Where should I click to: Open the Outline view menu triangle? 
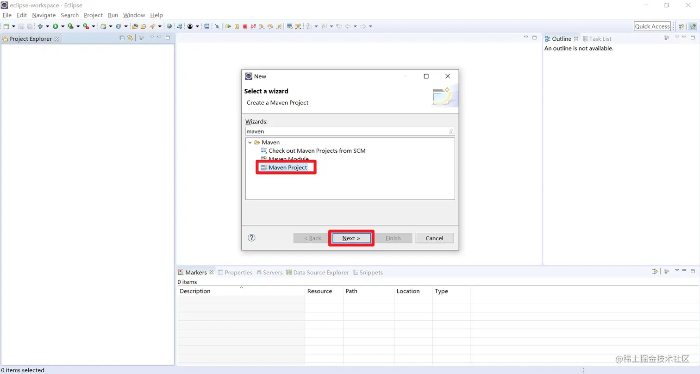676,37
